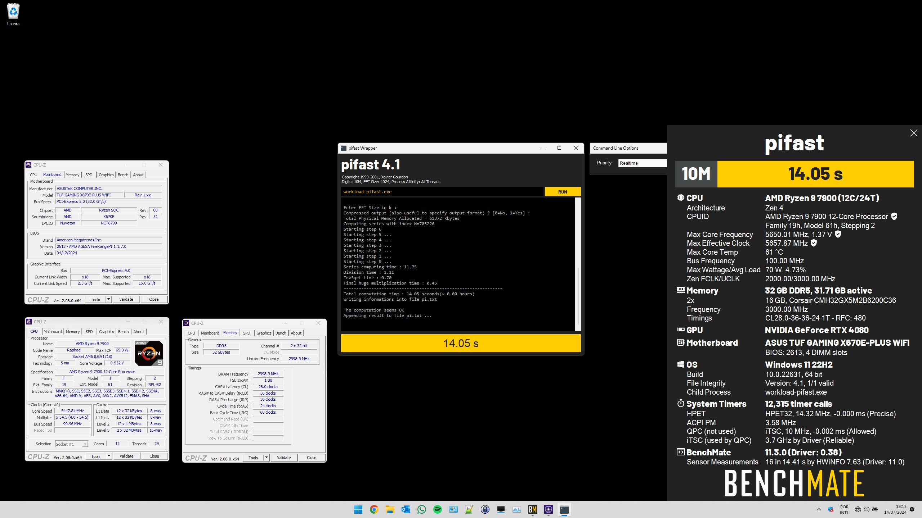Click Close in the Memory CPU-Z window
This screenshot has width=922, height=518.
[x=312, y=458]
